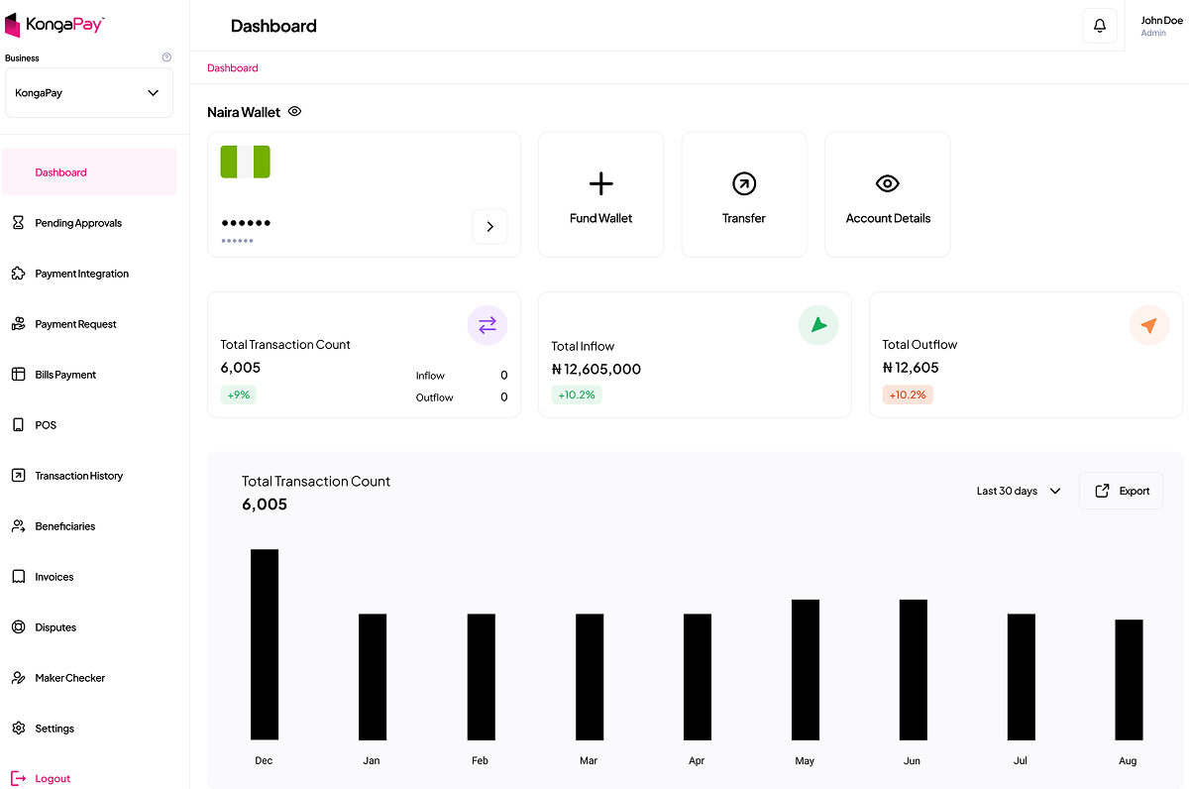
Task: Expand the Last 30 days filter
Action: (x=1019, y=491)
